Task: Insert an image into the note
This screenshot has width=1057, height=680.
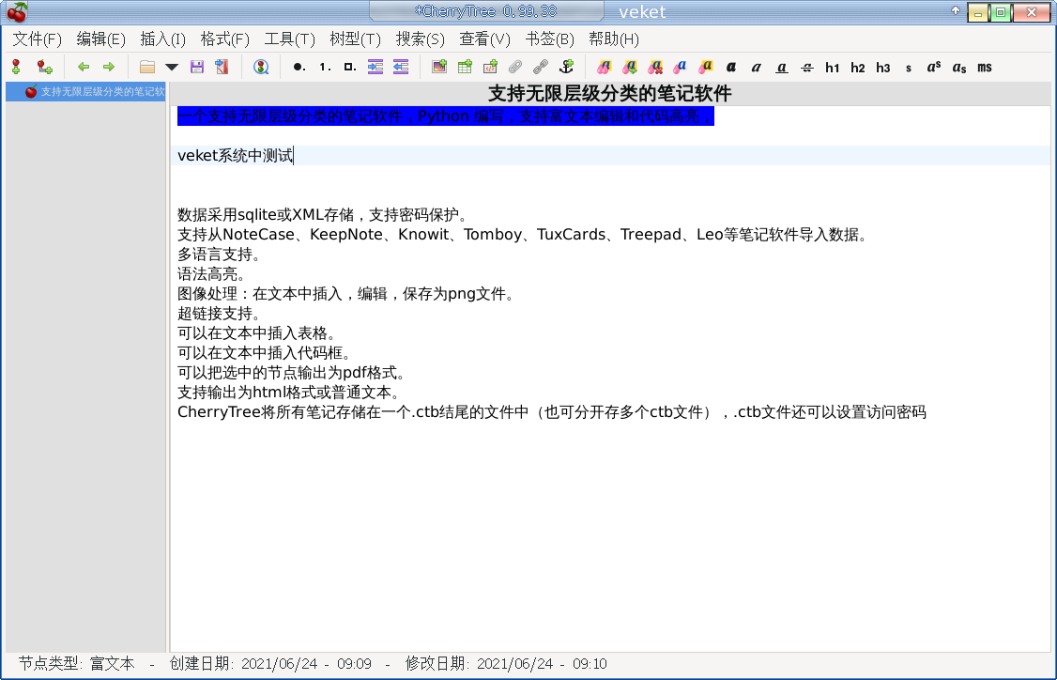Action: tap(439, 67)
